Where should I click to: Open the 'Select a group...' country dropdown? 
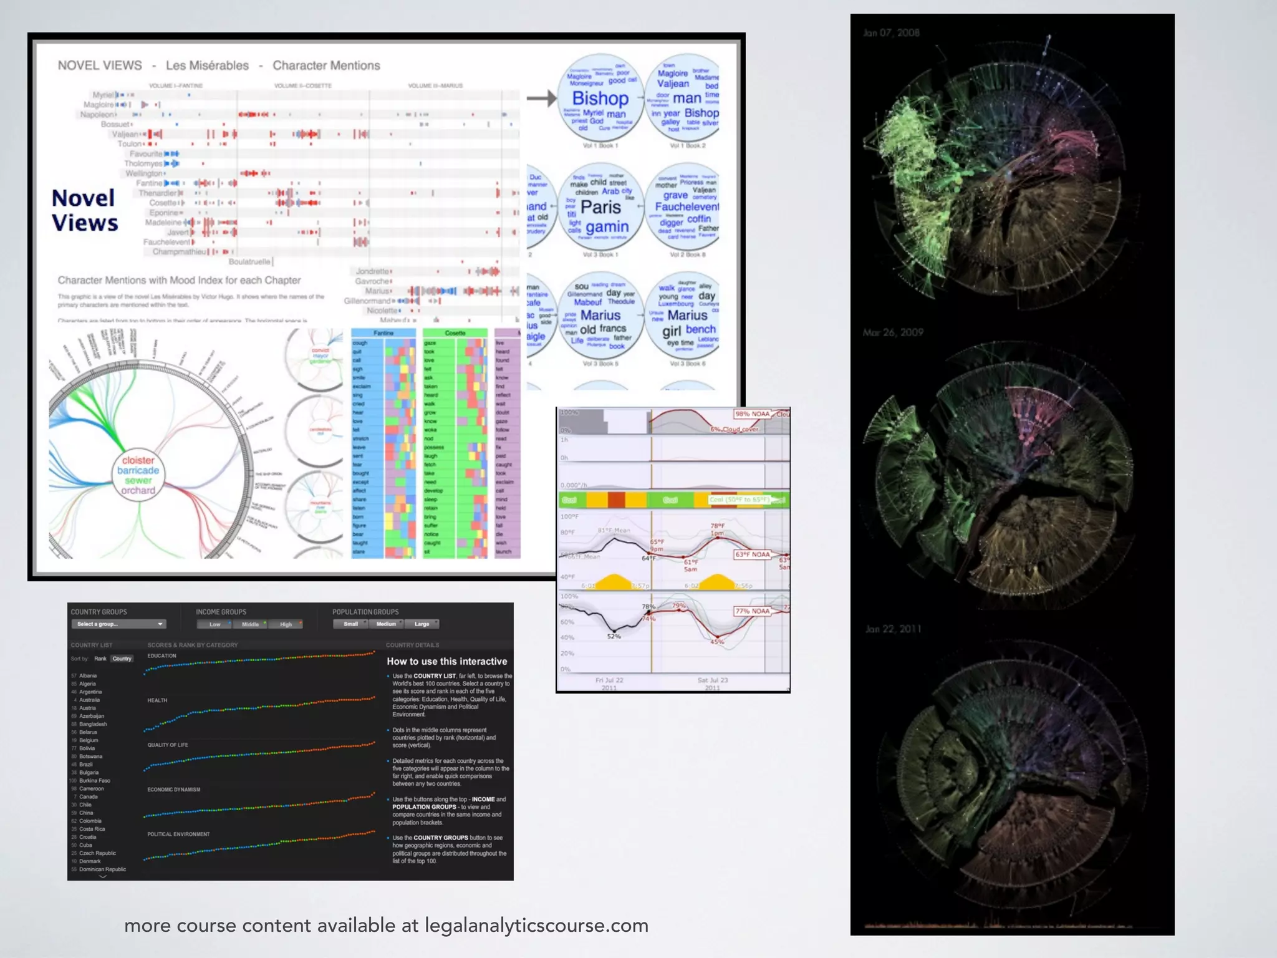(118, 624)
